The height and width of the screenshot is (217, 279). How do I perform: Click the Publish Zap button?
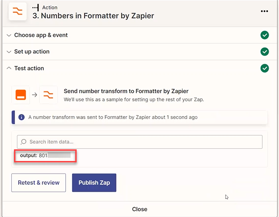[x=94, y=182]
